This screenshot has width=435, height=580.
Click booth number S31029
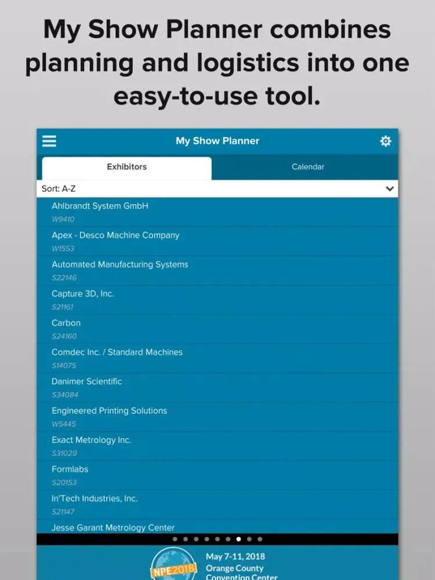pos(64,453)
